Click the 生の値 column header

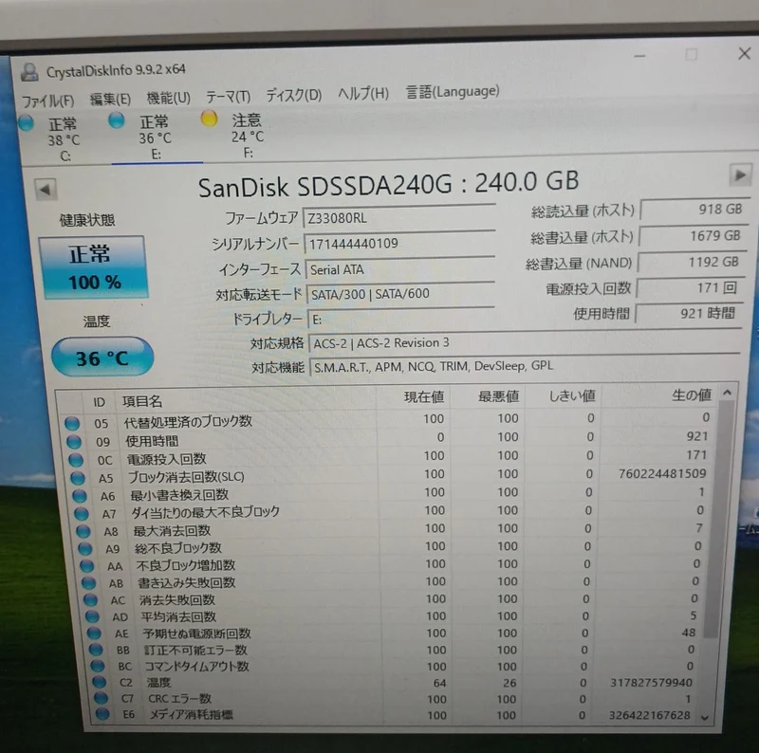[x=658, y=395]
